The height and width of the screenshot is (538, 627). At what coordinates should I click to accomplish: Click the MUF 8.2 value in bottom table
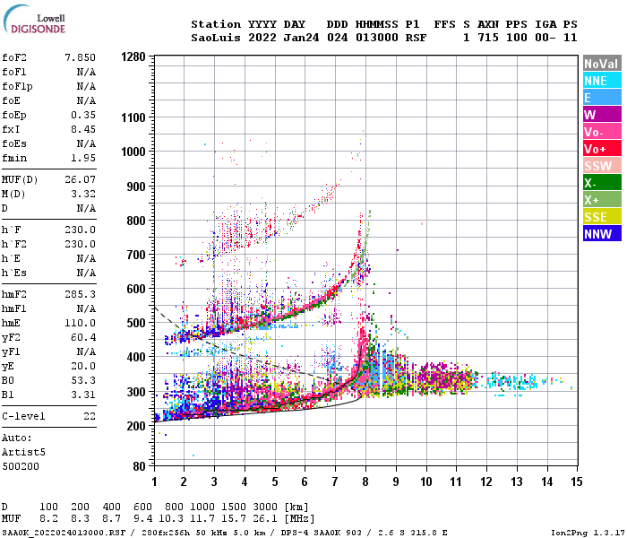coord(48,519)
